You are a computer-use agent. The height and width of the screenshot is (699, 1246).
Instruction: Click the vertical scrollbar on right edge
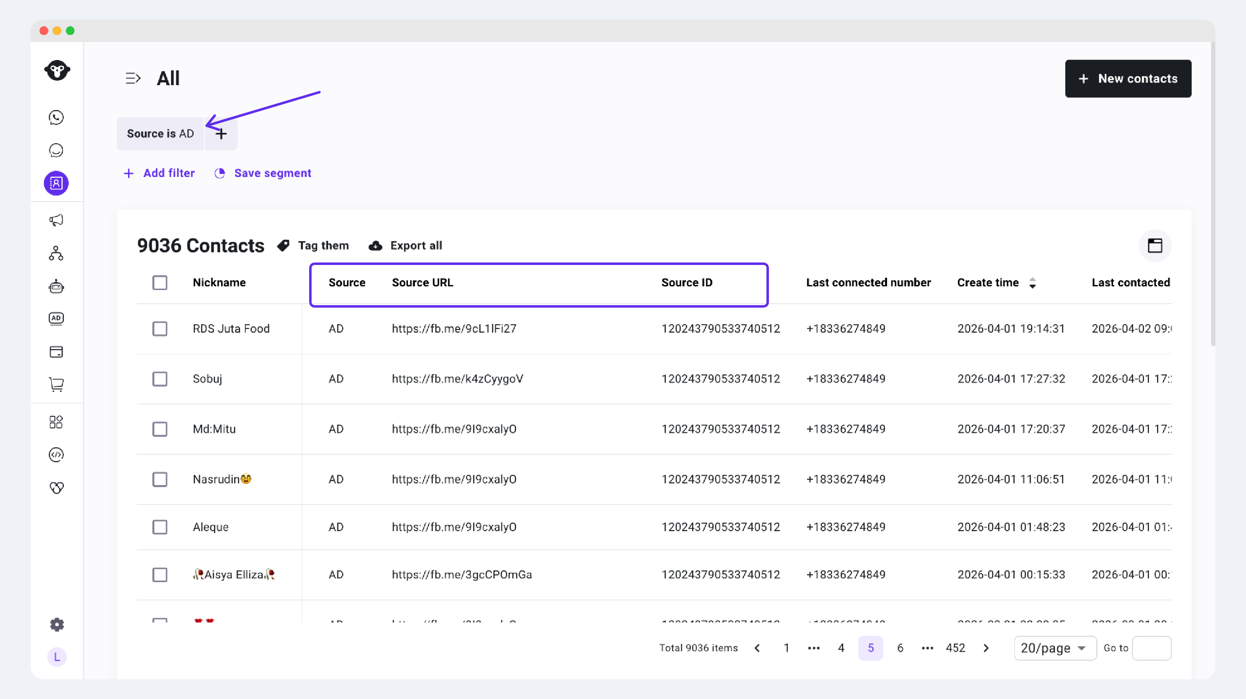1213,193
